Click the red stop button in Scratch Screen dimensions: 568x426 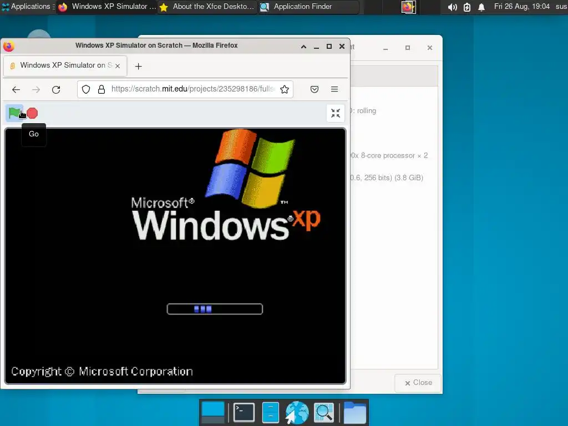coord(32,113)
